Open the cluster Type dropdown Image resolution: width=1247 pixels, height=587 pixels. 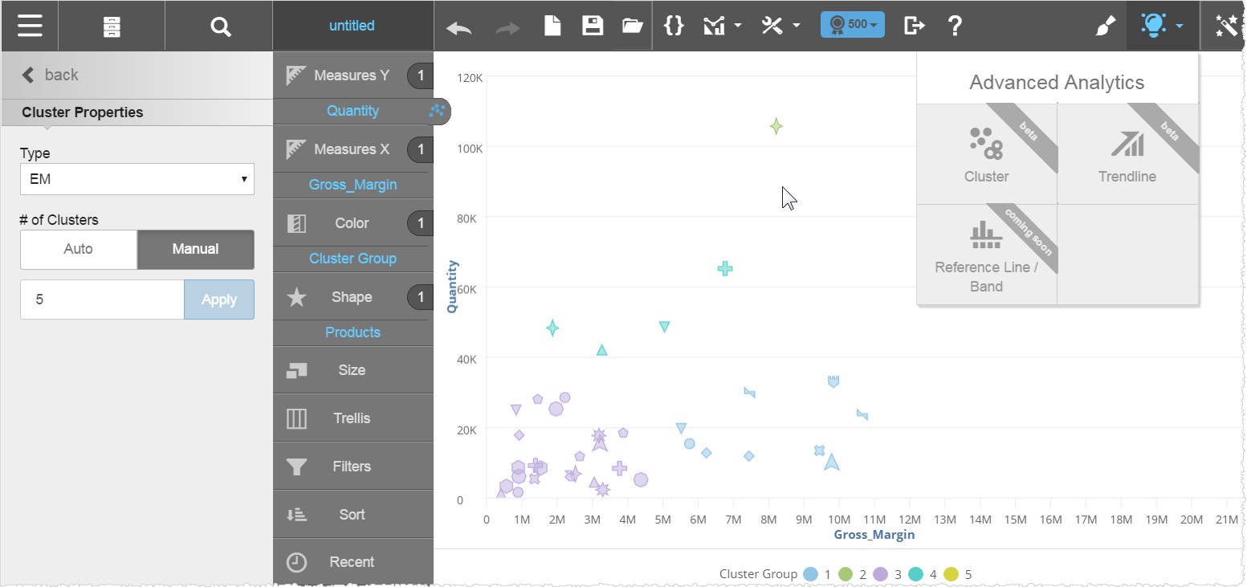[137, 179]
